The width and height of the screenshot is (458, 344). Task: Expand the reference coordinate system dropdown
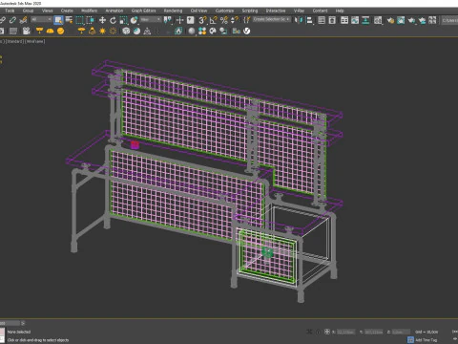pos(151,20)
